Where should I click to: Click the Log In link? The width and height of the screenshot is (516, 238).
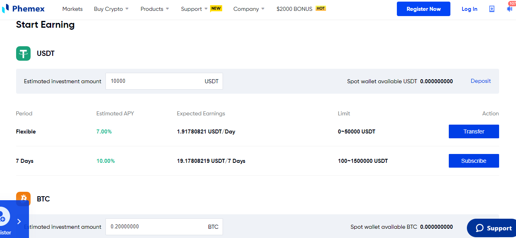(469, 9)
